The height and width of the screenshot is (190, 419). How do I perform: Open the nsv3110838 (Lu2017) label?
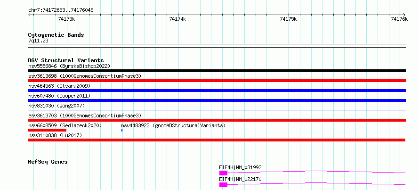coord(55,135)
